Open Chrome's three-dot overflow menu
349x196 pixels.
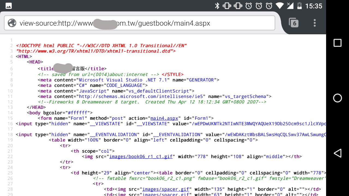315,23
